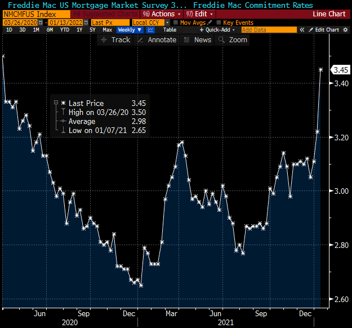This screenshot has height=328, width=352.
Task: Open the Local CCY currency dropdown arrow
Action: (167, 23)
